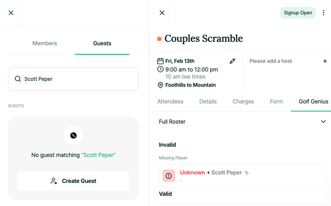Expand the Full Roster dropdown
Screen dimensions: 331x206
(x=323, y=122)
